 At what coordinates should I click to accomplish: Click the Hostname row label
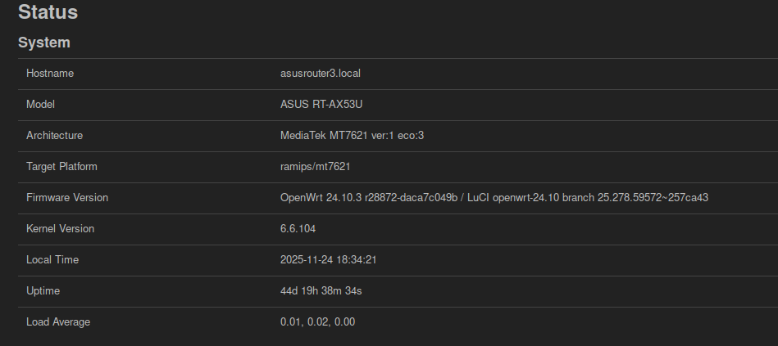pos(50,74)
